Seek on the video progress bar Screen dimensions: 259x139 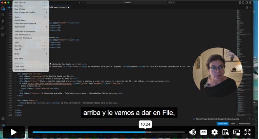[109, 132]
